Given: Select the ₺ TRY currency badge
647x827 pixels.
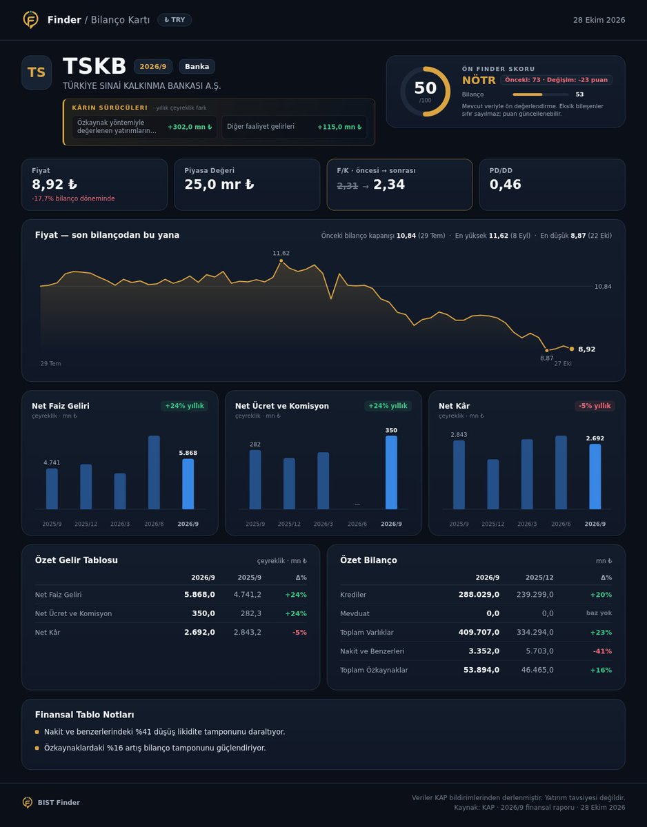Looking at the screenshot, I should point(175,20).
